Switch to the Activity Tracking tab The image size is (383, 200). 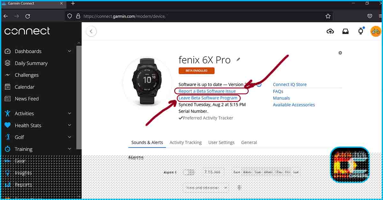pyautogui.click(x=185, y=142)
